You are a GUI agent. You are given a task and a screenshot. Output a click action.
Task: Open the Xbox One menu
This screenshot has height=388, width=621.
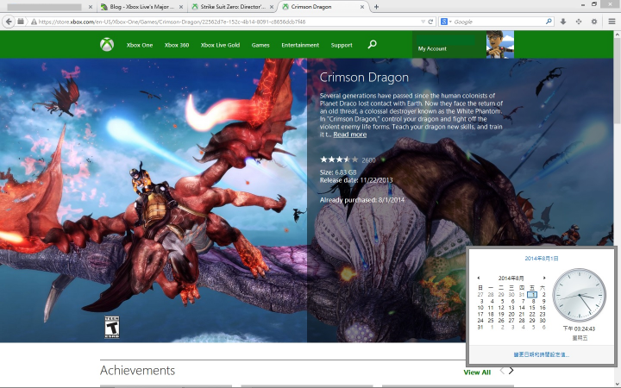point(140,45)
